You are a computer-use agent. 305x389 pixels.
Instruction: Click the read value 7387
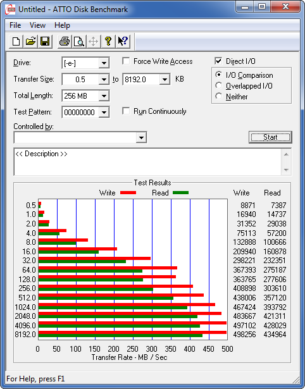point(278,206)
